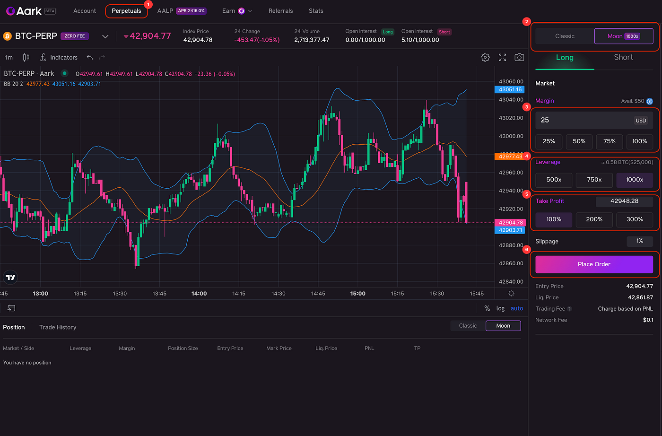The image size is (662, 436).
Task: Open the object tree icon below the chart
Action: (10, 308)
